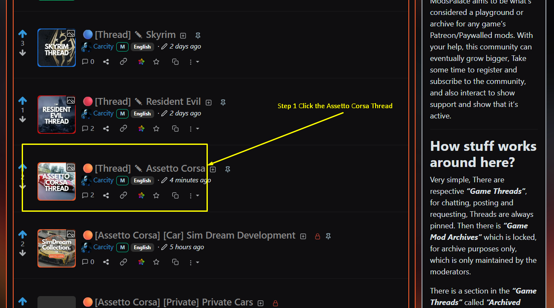Cross-post the Assetto Corsa thread

coord(175,196)
